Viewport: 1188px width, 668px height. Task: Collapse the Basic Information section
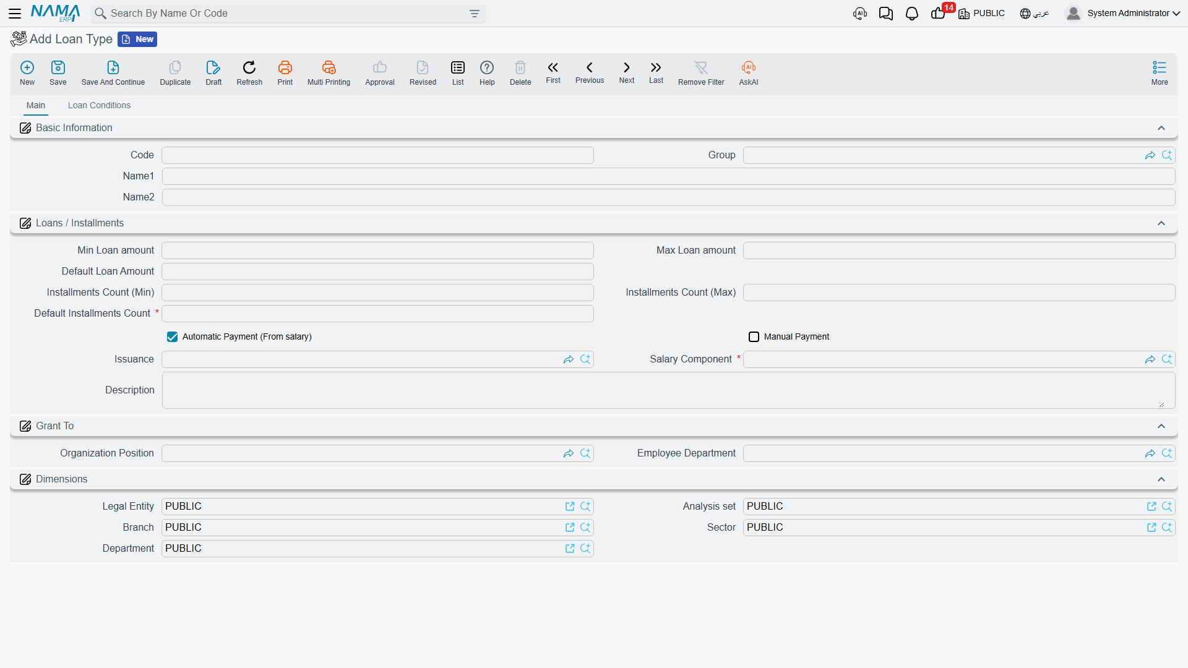(x=1161, y=128)
